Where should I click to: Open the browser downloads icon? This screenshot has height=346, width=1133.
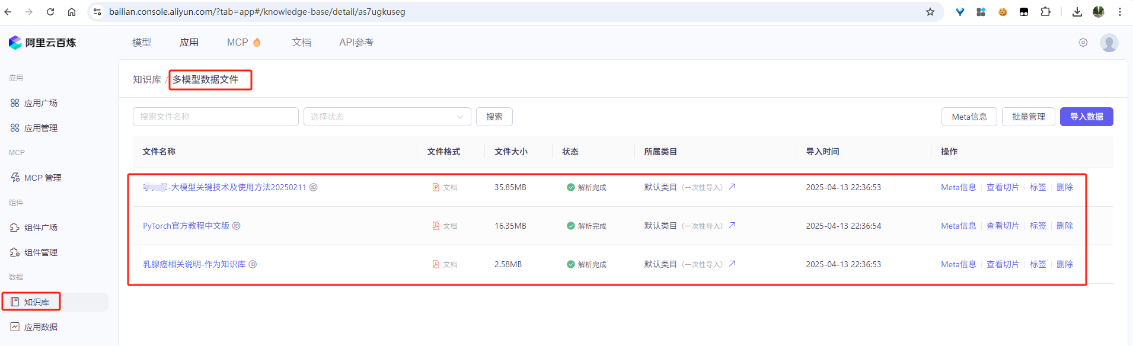(x=1077, y=12)
